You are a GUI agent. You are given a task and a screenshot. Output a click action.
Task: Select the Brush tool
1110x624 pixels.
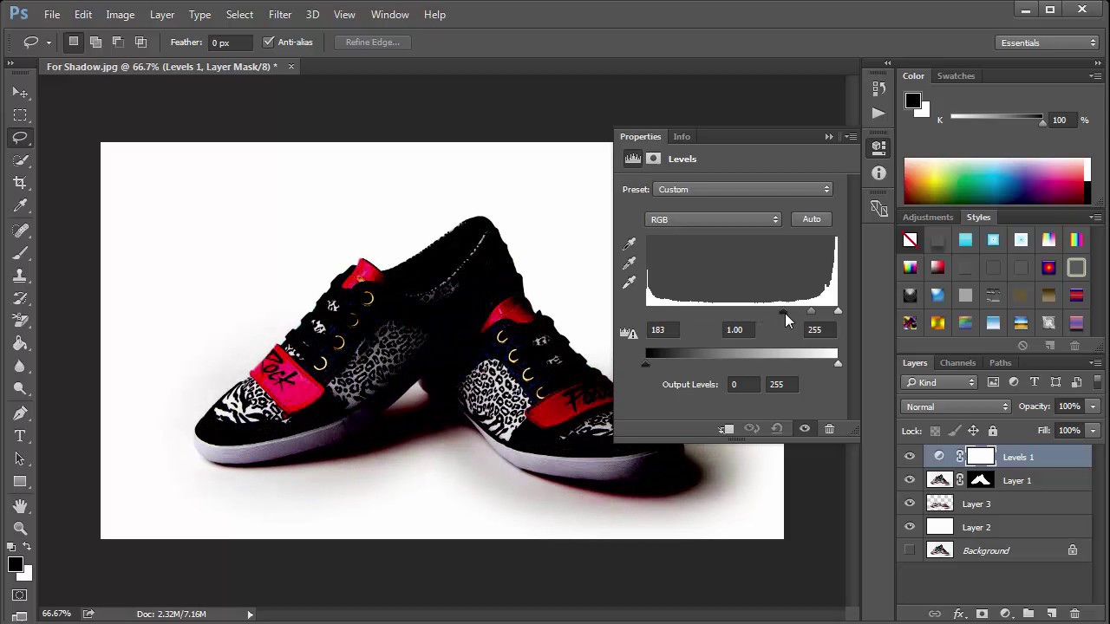click(20, 253)
